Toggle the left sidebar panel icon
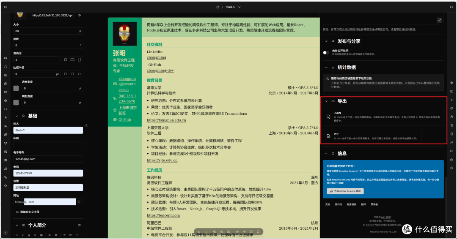 coord(6,7)
